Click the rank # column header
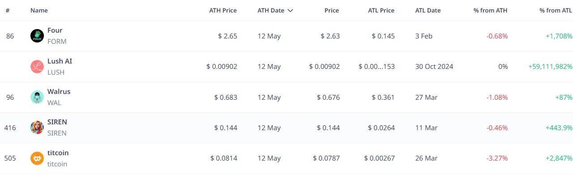 [x=8, y=10]
